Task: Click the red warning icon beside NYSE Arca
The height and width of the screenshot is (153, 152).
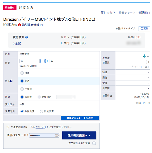Action: [20, 25]
